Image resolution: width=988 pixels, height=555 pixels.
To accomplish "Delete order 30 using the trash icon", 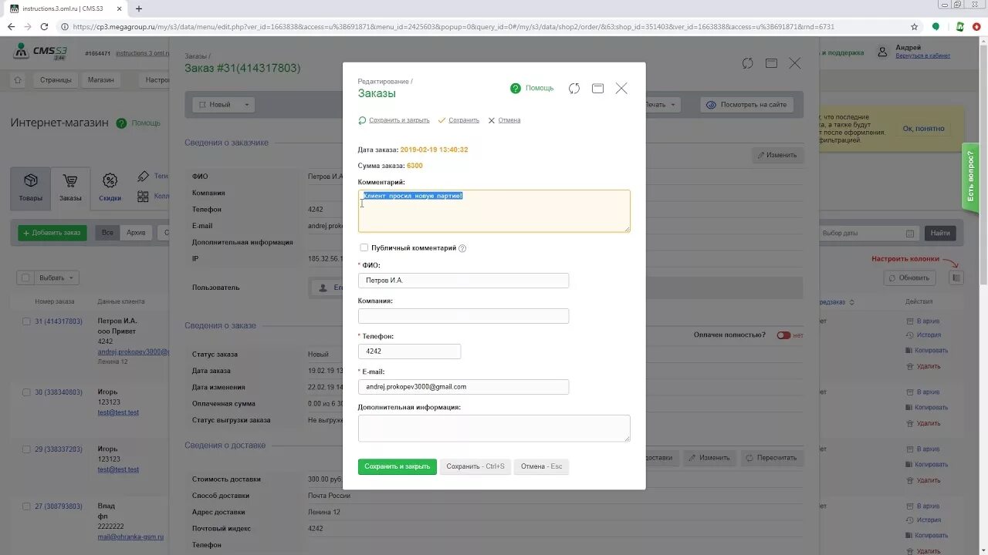I will 908,422.
